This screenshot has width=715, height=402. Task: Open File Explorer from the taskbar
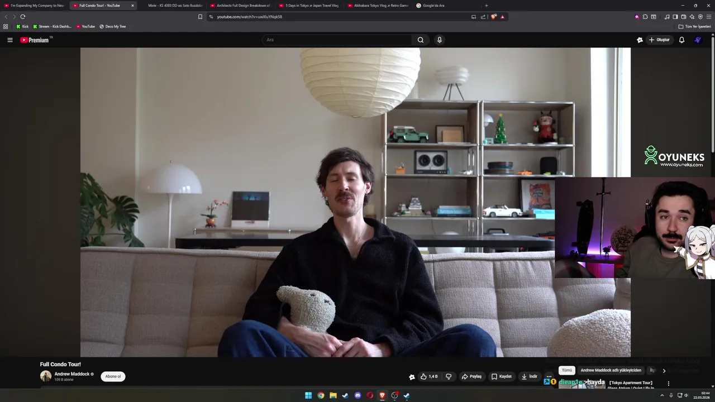(333, 395)
